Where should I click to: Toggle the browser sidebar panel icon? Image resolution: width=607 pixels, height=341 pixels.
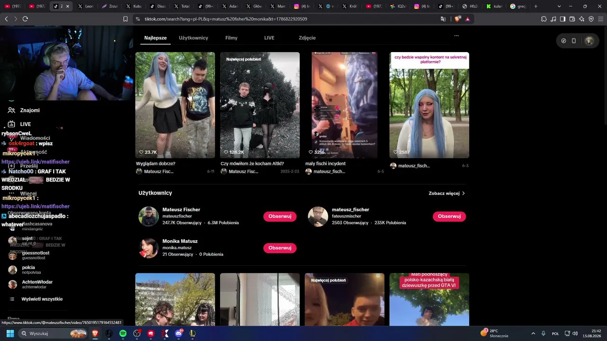pyautogui.click(x=562, y=19)
